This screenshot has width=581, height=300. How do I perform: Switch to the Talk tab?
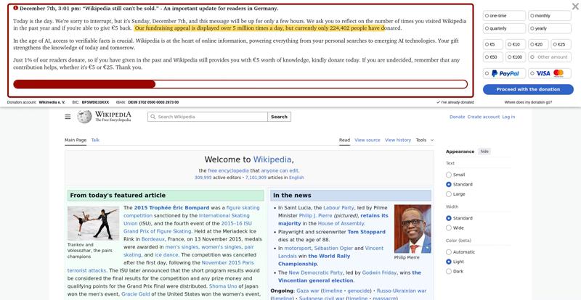point(95,140)
